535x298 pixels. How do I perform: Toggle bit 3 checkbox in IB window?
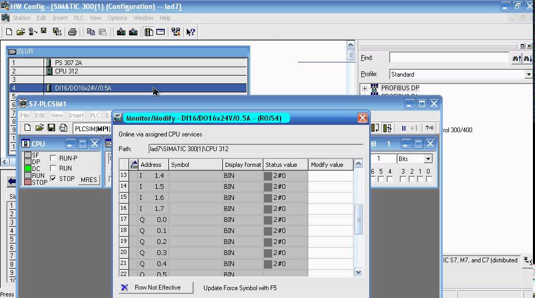point(403,178)
